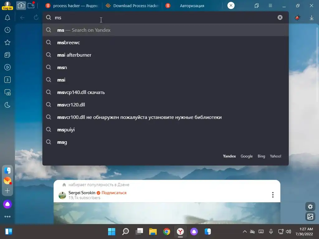This screenshot has width=319, height=239.
Task: Select msvcp140.dll скачать suggestion
Action: pos(165,92)
